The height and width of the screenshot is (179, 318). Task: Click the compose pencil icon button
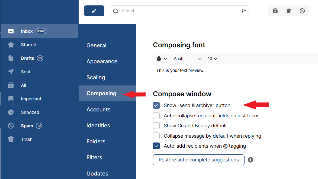(94, 11)
